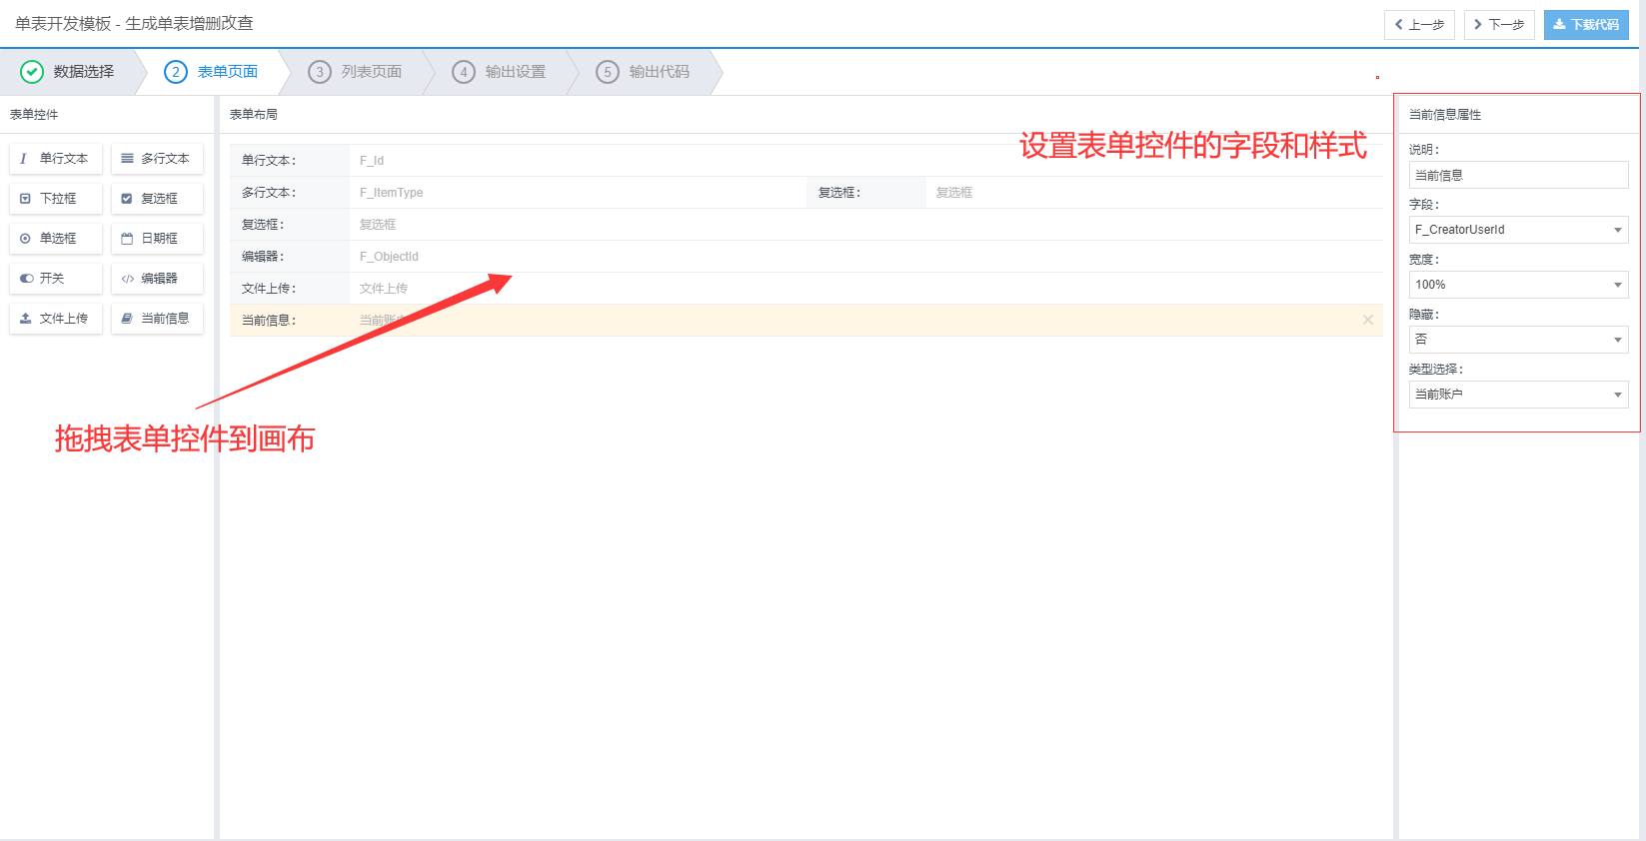Expand the 宽度 100% dropdown

tap(1518, 285)
